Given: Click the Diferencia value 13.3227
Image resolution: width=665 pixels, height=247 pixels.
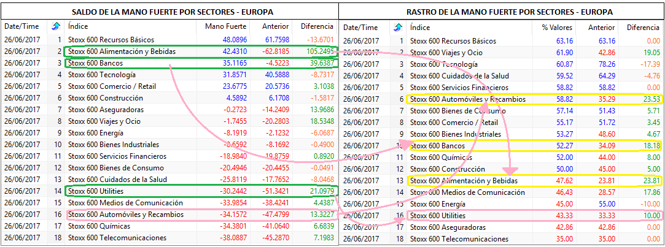Looking at the screenshot, I should click(x=321, y=215).
